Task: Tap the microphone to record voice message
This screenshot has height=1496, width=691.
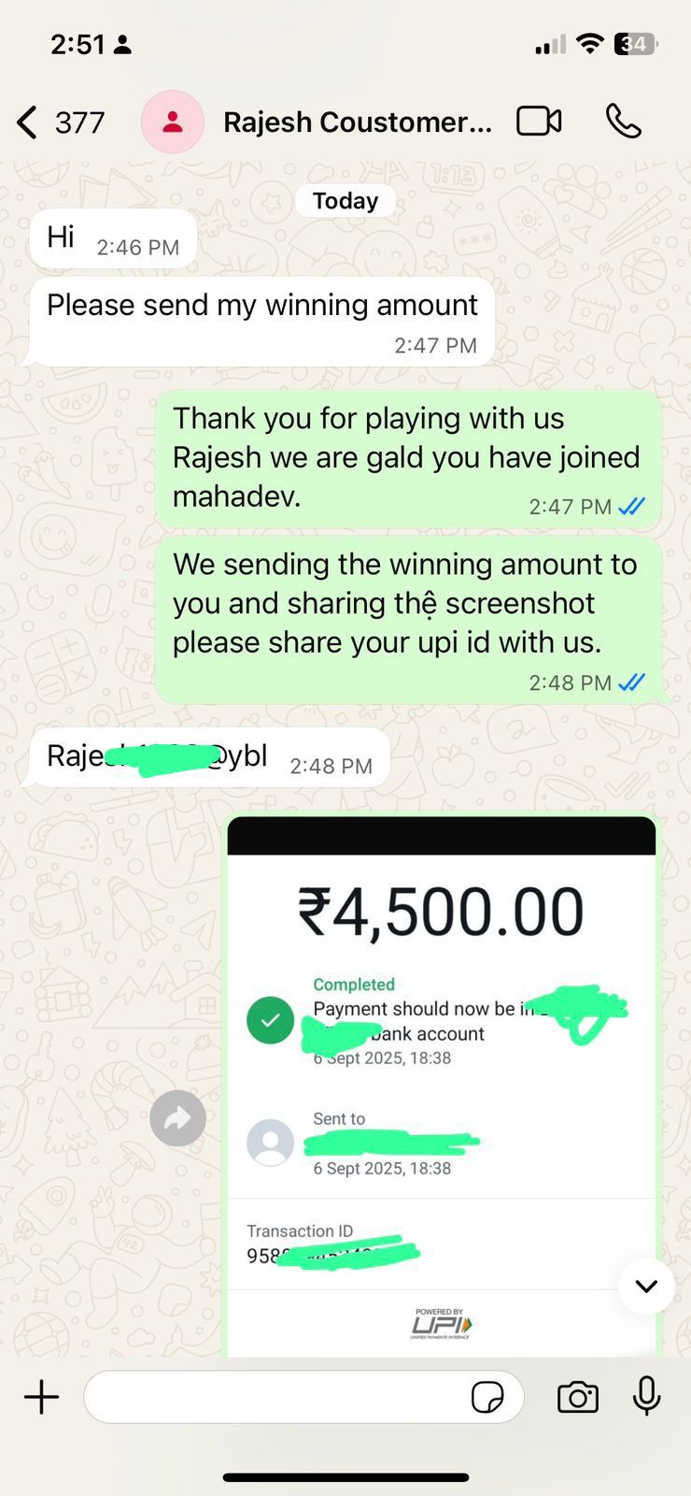Action: point(646,1397)
